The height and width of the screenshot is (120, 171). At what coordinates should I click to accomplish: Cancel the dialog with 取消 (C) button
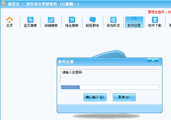(x=124, y=97)
